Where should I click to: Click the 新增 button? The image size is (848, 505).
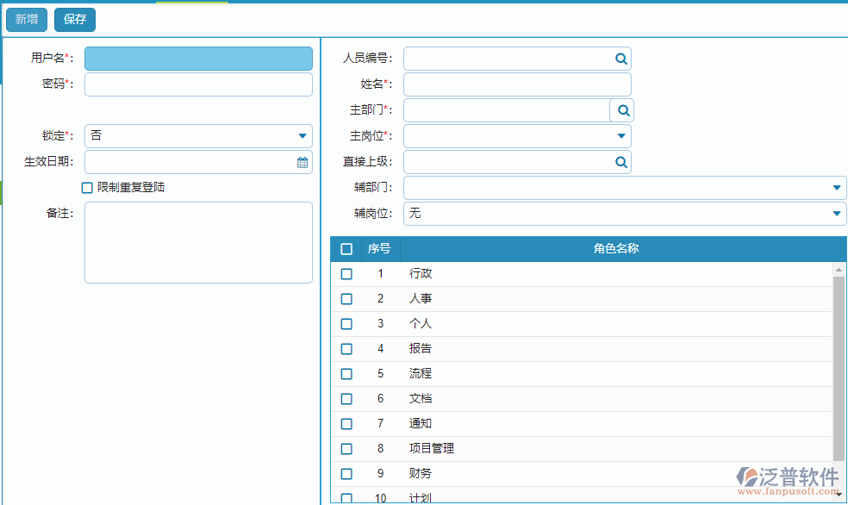tap(26, 19)
